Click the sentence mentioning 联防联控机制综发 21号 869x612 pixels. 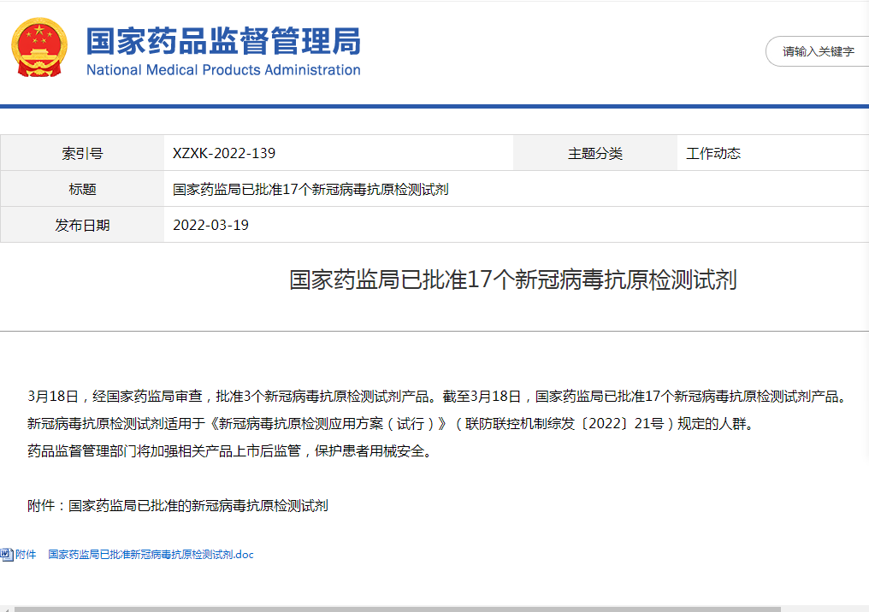388,423
